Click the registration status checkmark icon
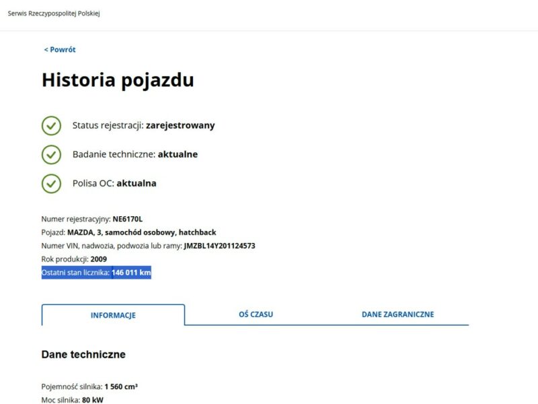Screen dimensions: 538x404 pyautogui.click(x=52, y=125)
